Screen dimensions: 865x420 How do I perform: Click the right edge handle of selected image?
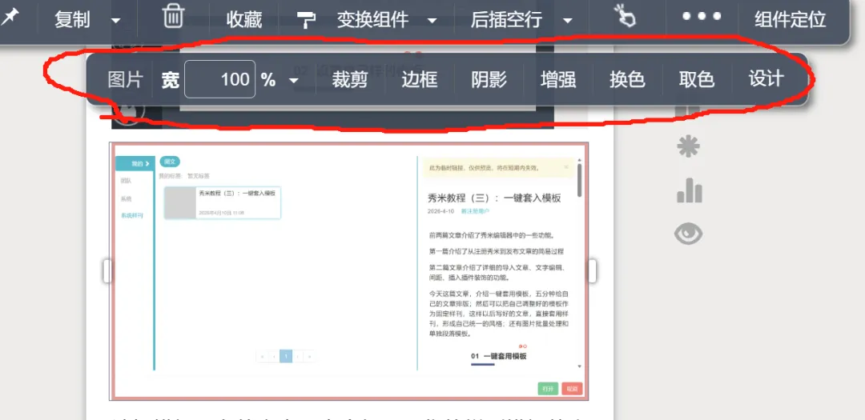point(592,271)
